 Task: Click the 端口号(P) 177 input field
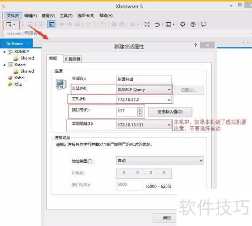(127, 111)
